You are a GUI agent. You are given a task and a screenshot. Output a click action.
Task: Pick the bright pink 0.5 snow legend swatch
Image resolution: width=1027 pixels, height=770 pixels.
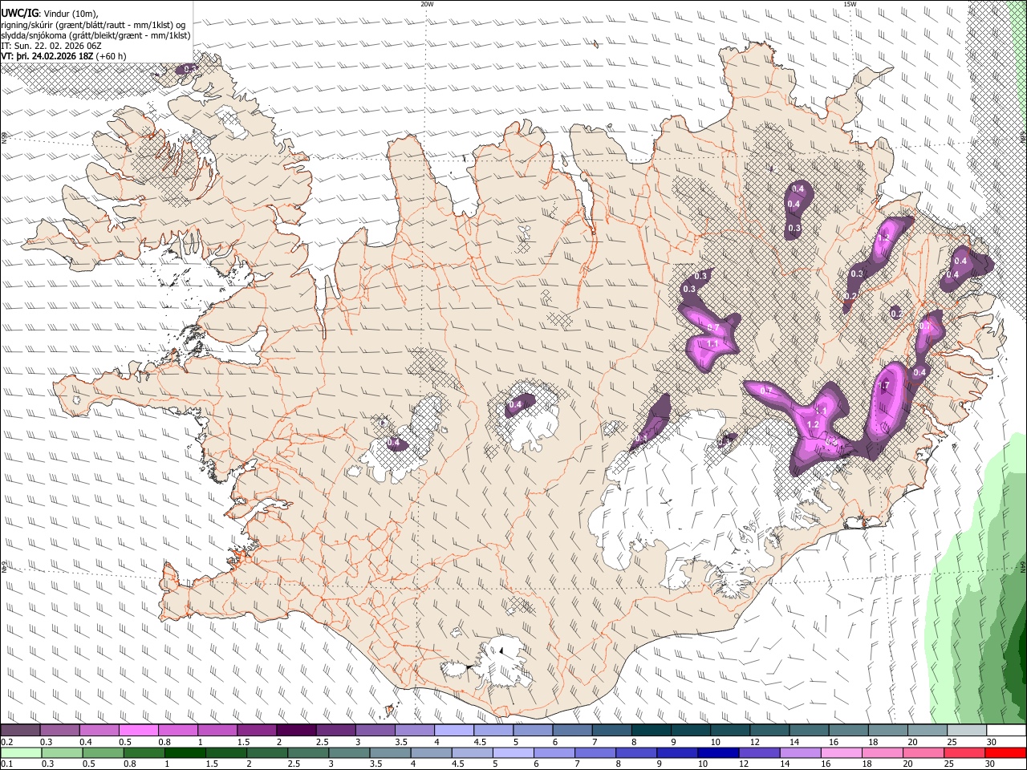[x=138, y=730]
